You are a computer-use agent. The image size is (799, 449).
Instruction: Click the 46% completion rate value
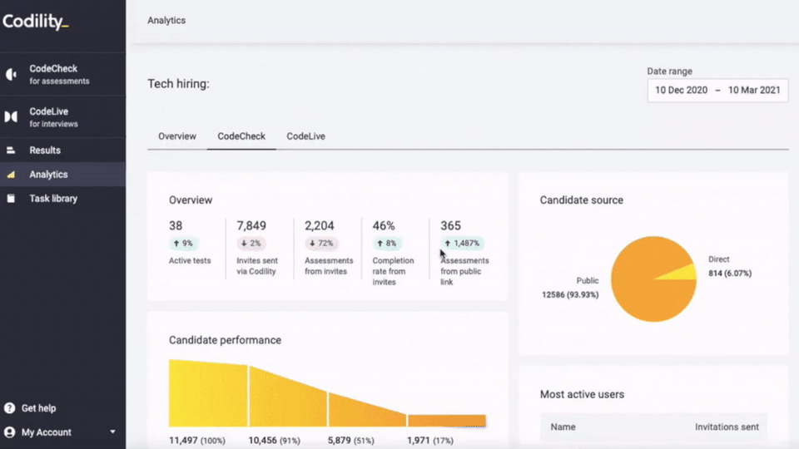[384, 225]
